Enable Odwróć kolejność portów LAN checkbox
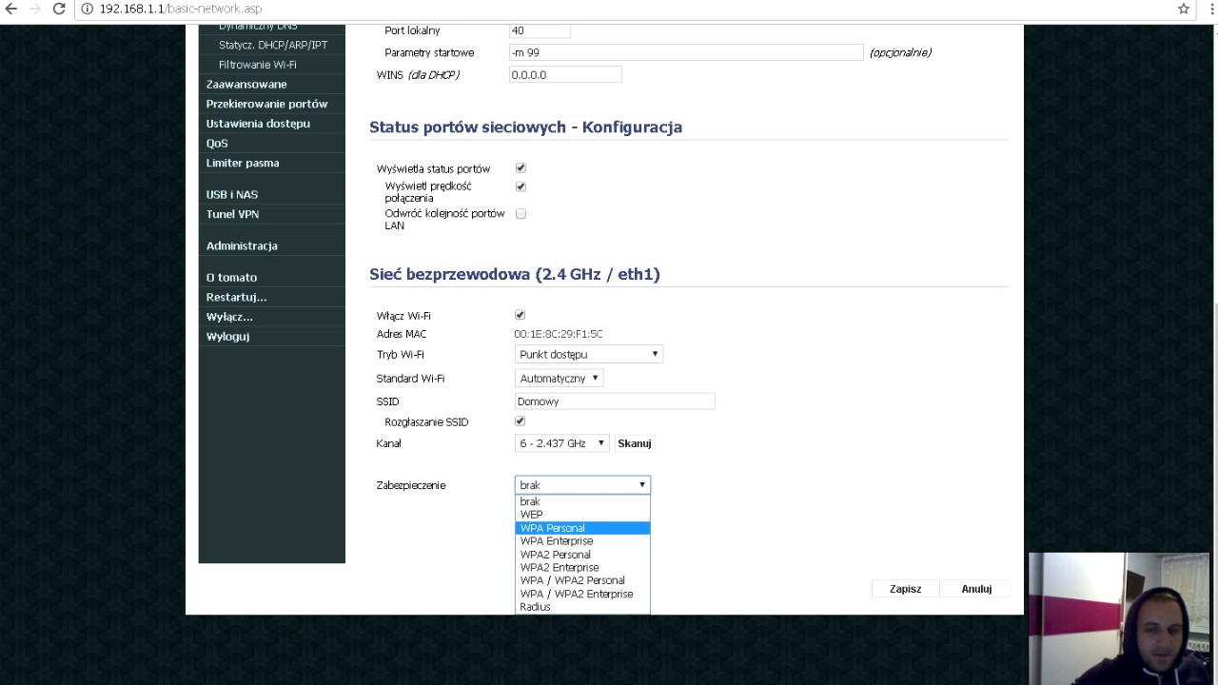 point(521,214)
